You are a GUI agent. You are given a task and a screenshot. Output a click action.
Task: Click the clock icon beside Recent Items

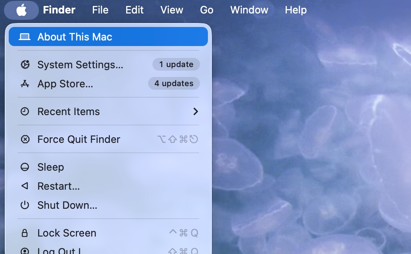click(25, 112)
